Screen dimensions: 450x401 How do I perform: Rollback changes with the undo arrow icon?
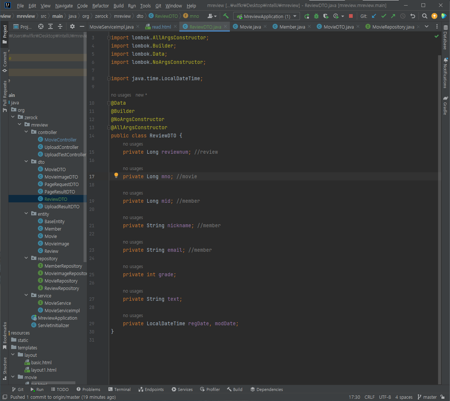click(412, 16)
